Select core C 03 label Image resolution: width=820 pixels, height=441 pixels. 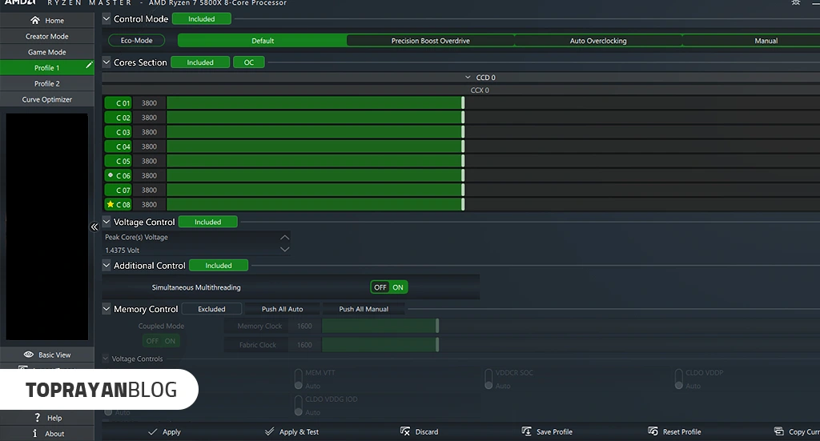point(119,132)
